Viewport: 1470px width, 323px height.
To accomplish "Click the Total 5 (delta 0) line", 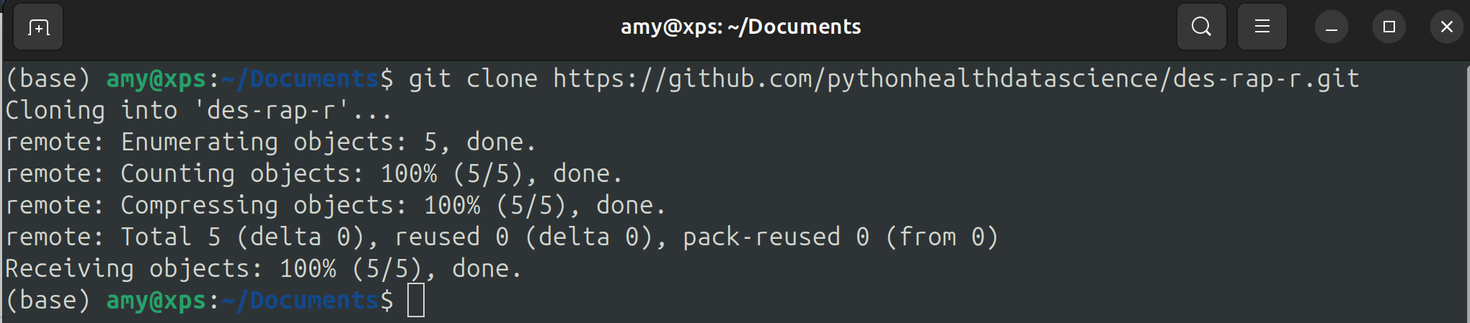I will click(501, 237).
